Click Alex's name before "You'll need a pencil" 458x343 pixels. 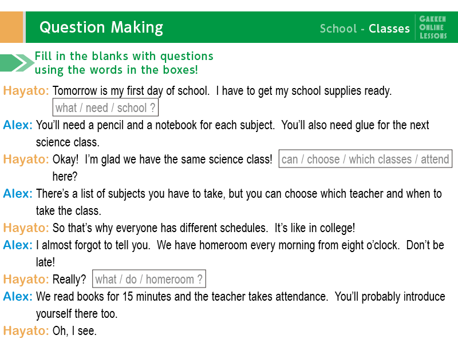(x=18, y=125)
